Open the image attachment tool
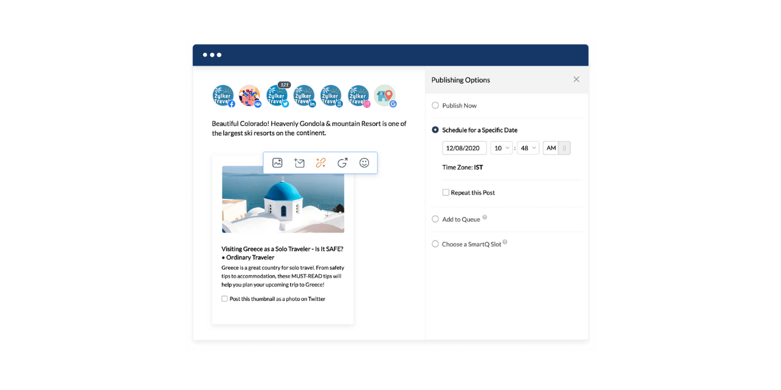Viewport: 781px width, 390px height. pos(277,162)
